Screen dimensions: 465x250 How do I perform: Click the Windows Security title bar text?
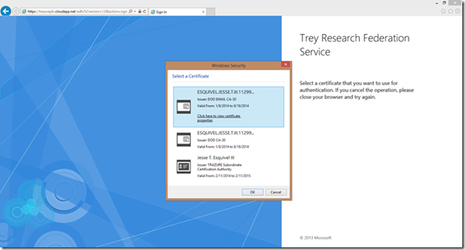(228, 66)
